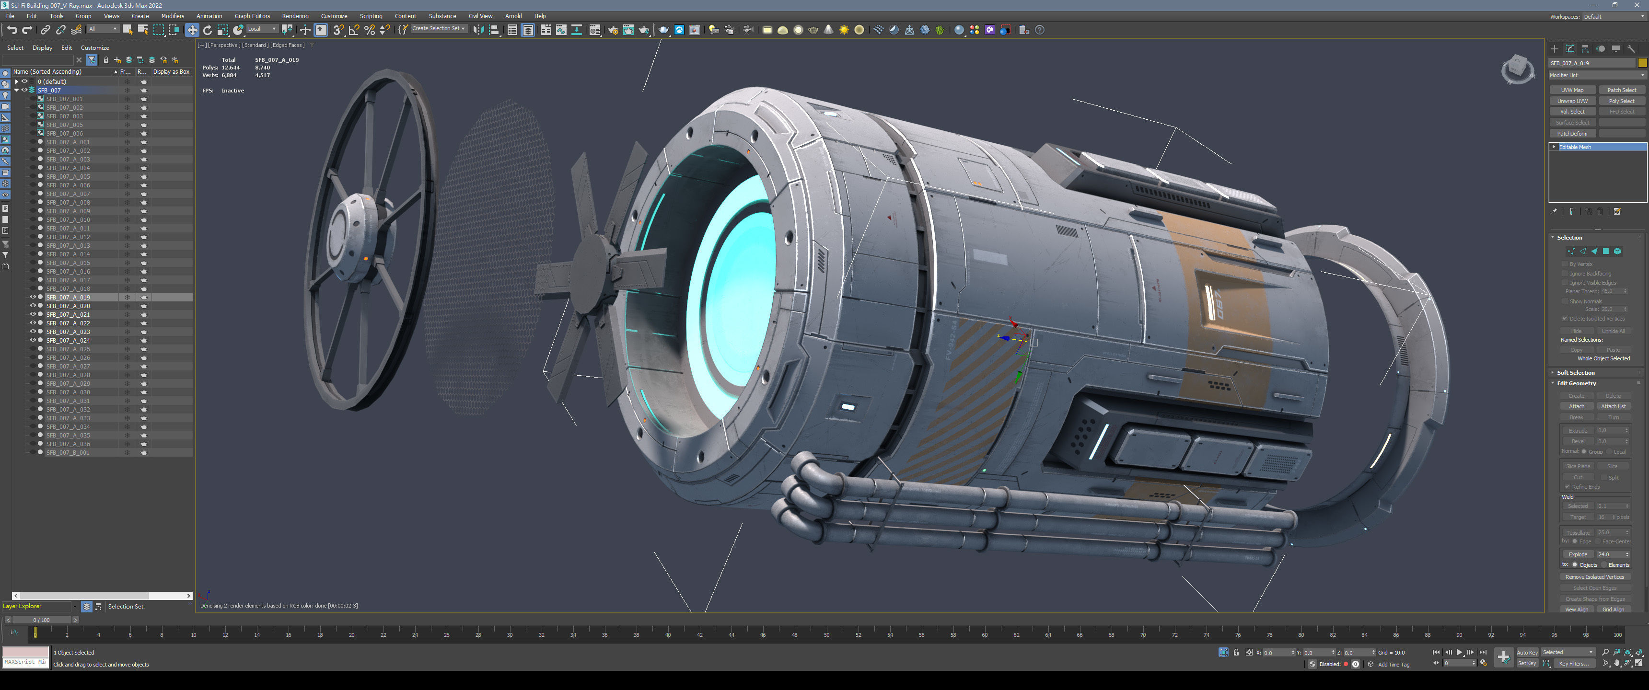The height and width of the screenshot is (690, 1649).
Task: Click the Set Keys large plus icon
Action: [x=1503, y=657]
